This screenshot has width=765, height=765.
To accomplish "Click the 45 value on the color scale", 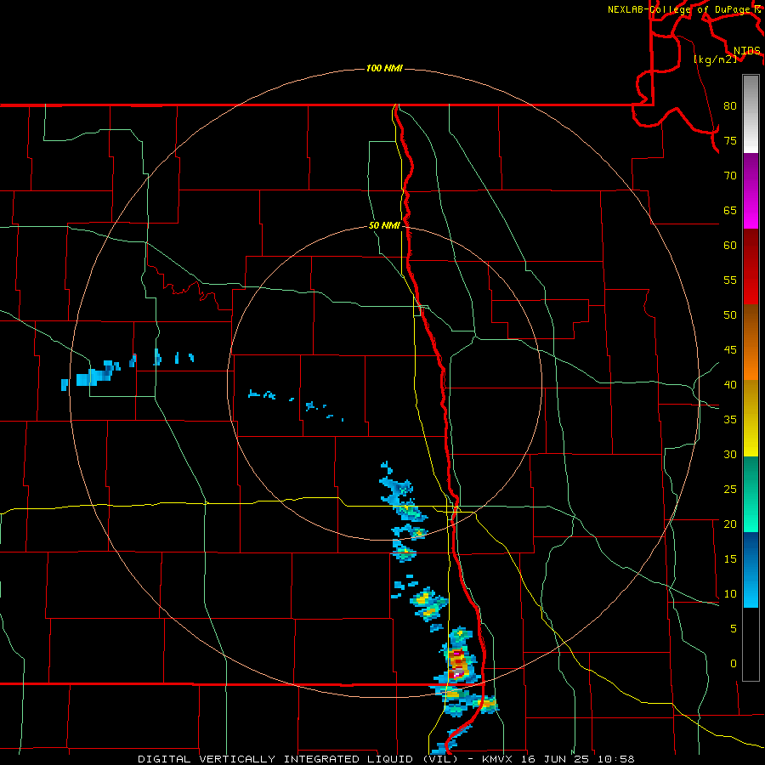I will [x=730, y=350].
